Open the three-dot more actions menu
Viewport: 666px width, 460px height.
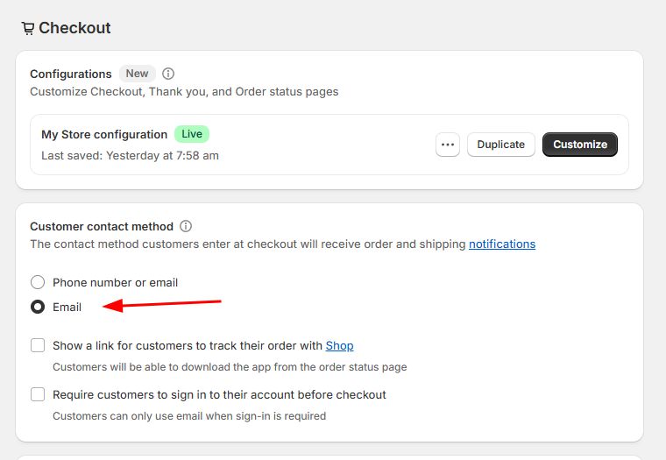tap(448, 145)
